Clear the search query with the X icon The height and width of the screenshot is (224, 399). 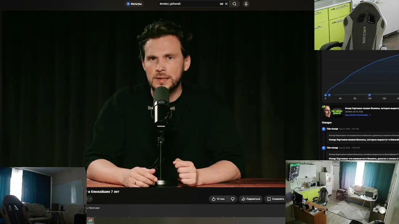click(x=226, y=4)
